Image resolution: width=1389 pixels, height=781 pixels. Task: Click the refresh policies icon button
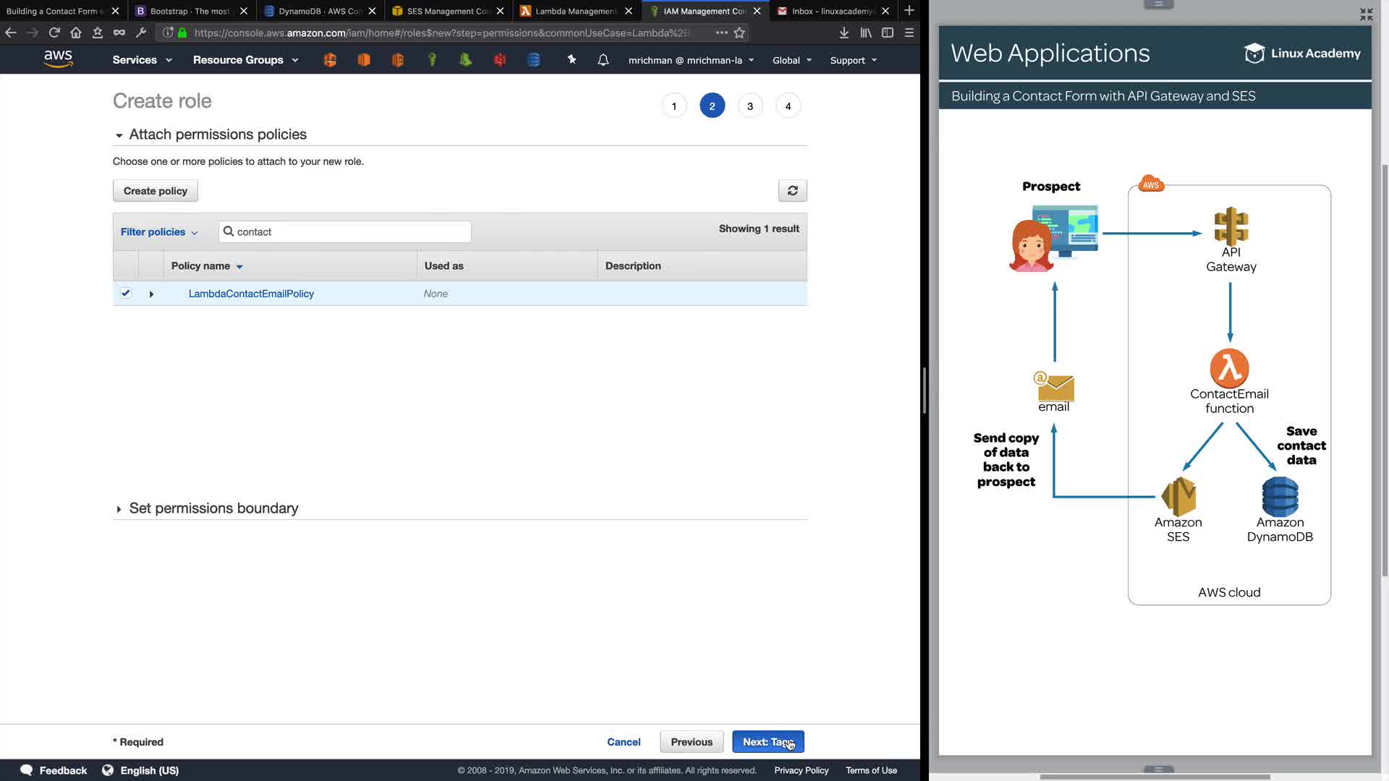click(x=792, y=191)
